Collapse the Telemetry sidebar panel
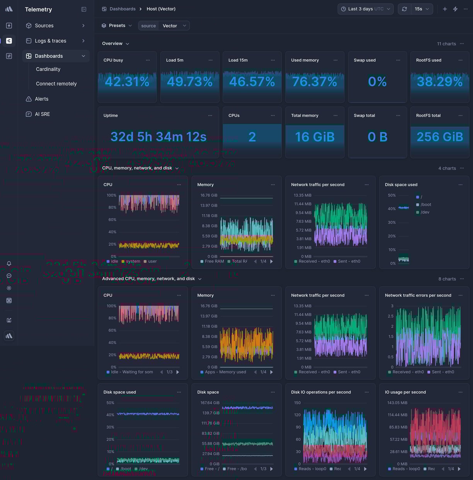Image resolution: width=473 pixels, height=480 pixels. coord(84,9)
